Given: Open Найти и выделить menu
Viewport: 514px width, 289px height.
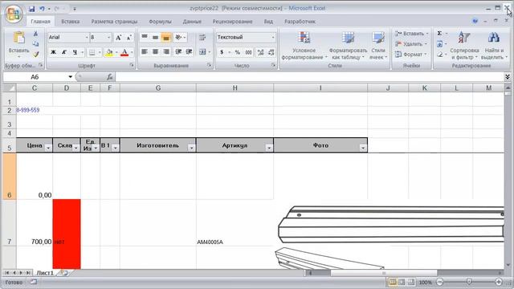Looking at the screenshot, I should point(494,46).
